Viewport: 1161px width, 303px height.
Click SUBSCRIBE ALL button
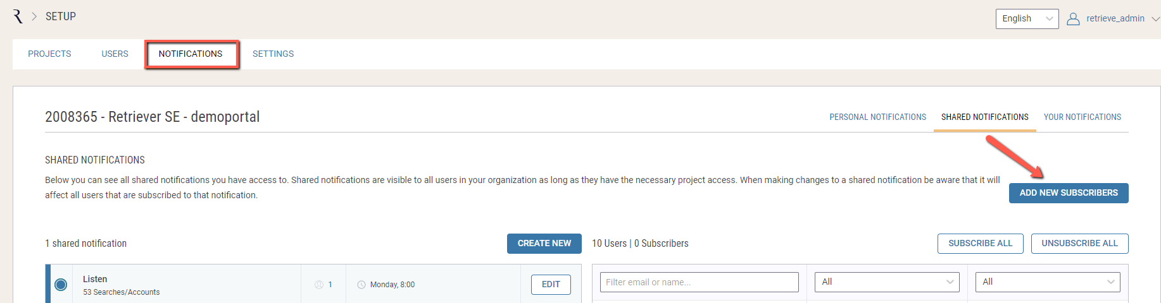[980, 244]
